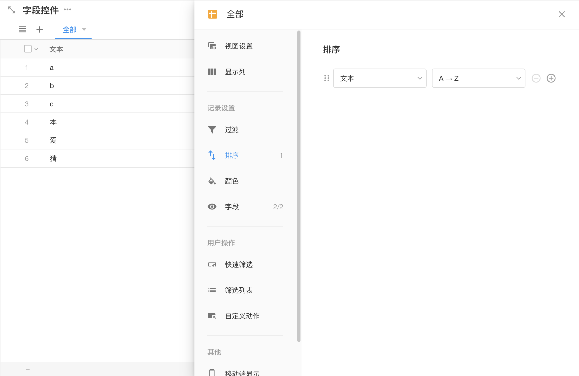The image size is (579, 376).
Task: Open the dropdown arrow beside the 全部 tab
Action: coord(84,29)
